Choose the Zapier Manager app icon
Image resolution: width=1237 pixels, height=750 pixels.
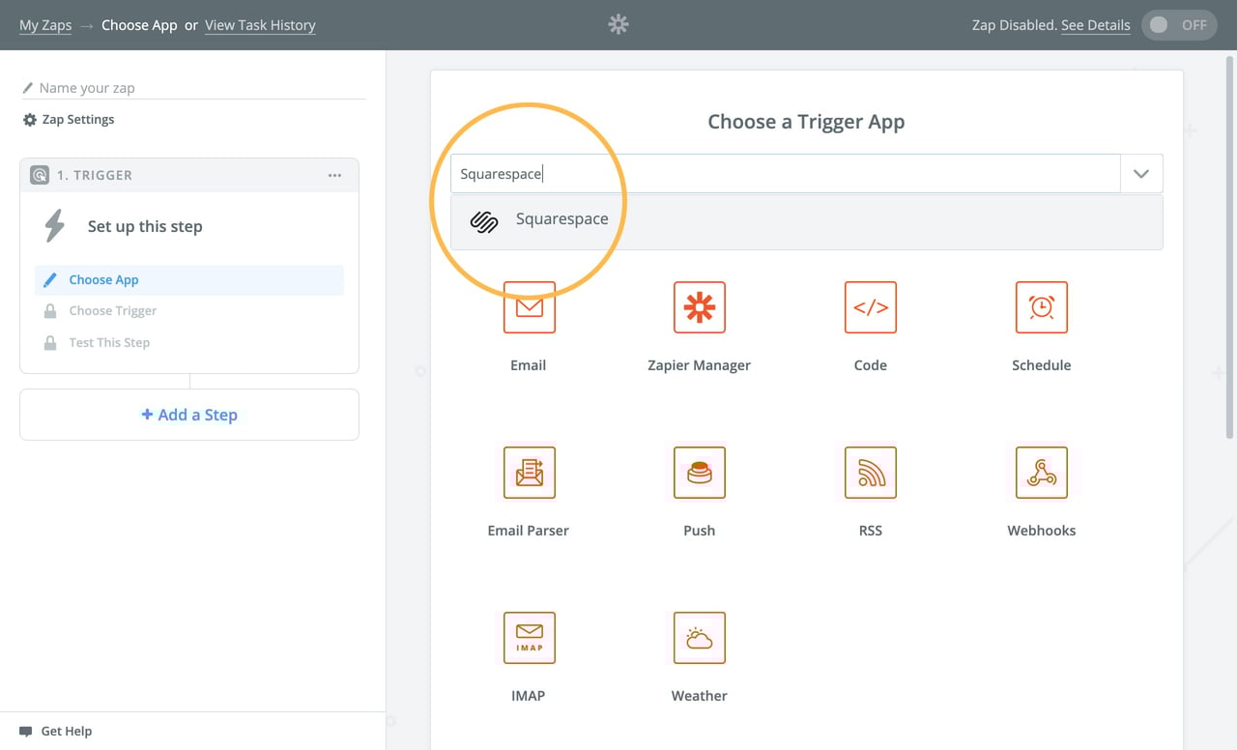tap(699, 307)
